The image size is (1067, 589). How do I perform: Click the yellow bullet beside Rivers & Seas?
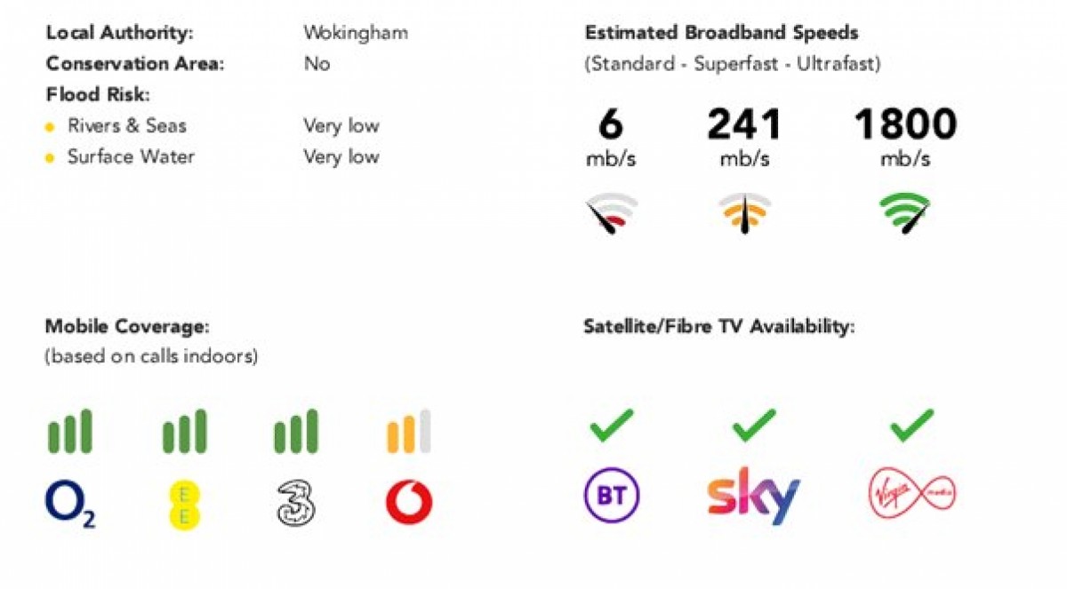pos(51,127)
